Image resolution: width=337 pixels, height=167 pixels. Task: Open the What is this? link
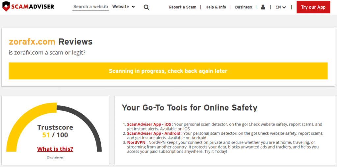(x=55, y=149)
